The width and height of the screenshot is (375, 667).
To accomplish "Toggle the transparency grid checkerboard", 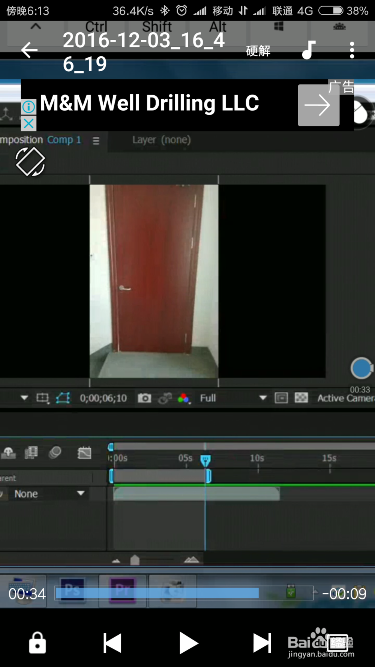I will click(301, 398).
